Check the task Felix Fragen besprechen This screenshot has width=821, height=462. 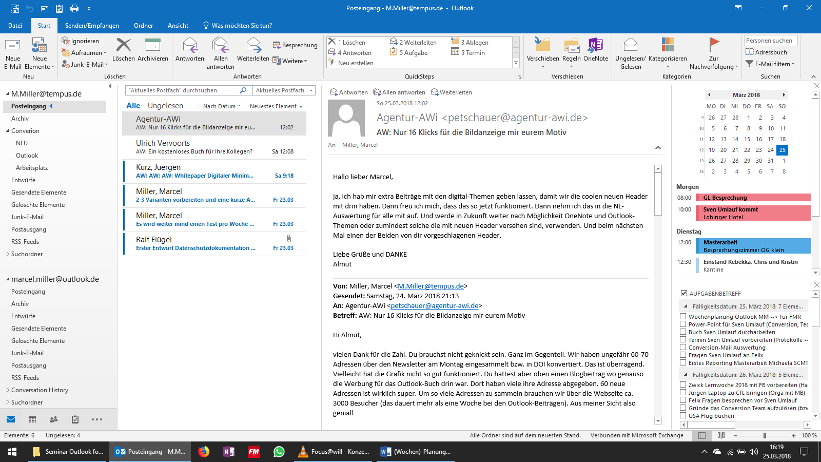tap(683, 400)
